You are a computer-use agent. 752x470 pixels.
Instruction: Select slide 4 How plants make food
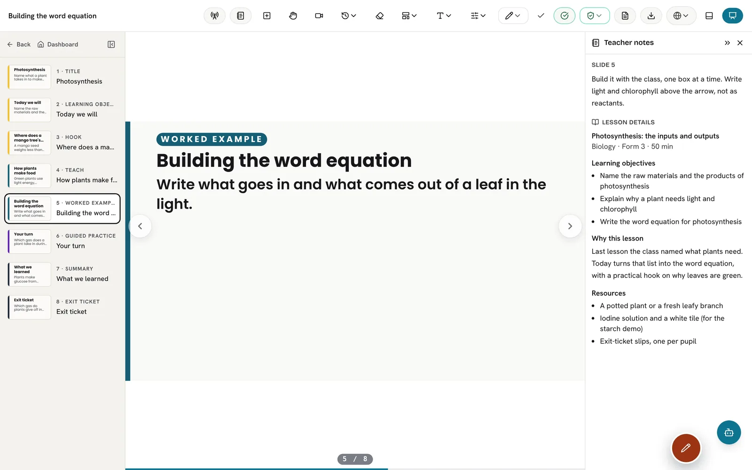click(63, 175)
